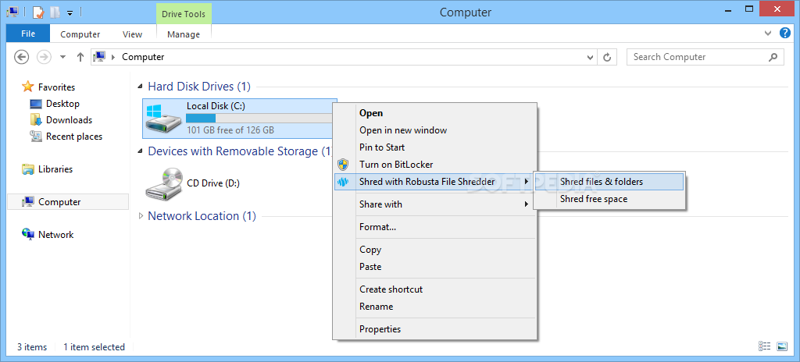Switch to details view icon in status bar

(x=764, y=346)
